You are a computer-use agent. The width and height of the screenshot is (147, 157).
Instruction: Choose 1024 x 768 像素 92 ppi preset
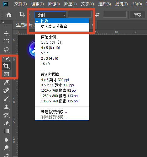62,90
